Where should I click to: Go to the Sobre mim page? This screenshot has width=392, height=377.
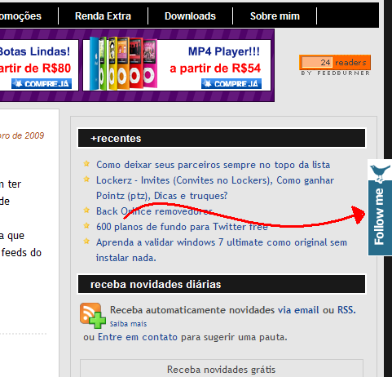pos(275,16)
